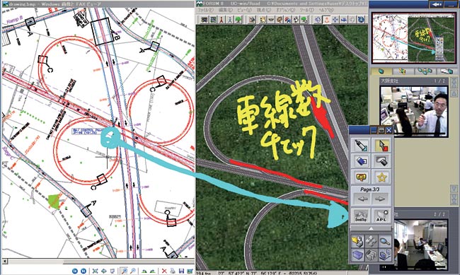Open the ファイル menu in UC-win/Road
Screen dimensions: 460x275
pos(205,10)
